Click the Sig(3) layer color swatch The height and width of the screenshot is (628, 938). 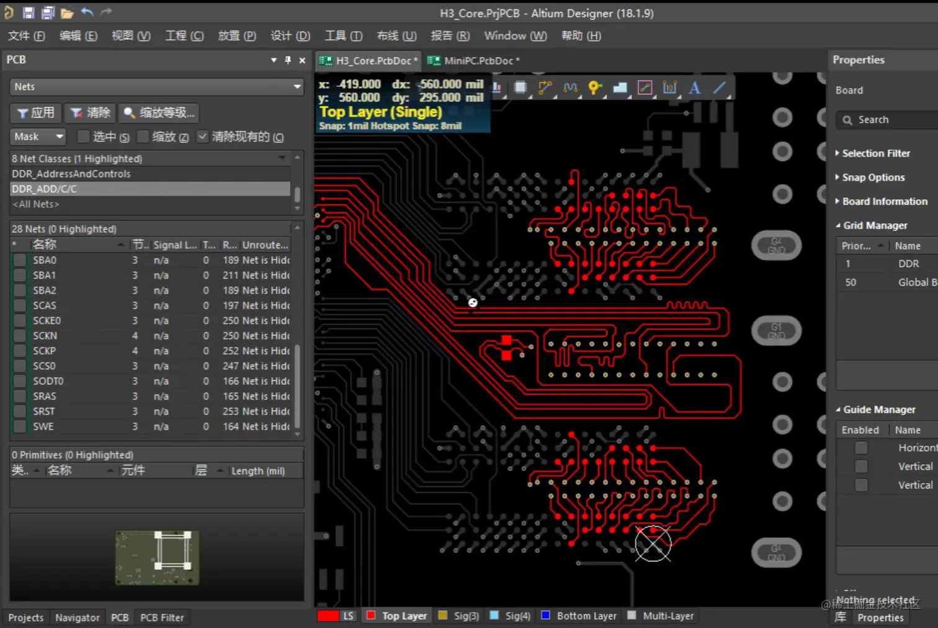(x=442, y=616)
